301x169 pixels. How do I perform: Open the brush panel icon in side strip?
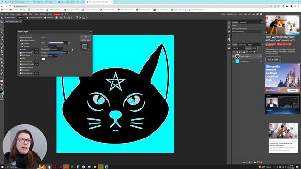pyautogui.click(x=229, y=31)
